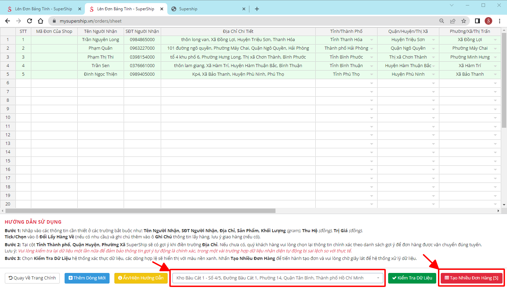Expand the Xã Bảo Thanh dropdown arrow
This screenshot has height=288, width=507.
[495, 74]
